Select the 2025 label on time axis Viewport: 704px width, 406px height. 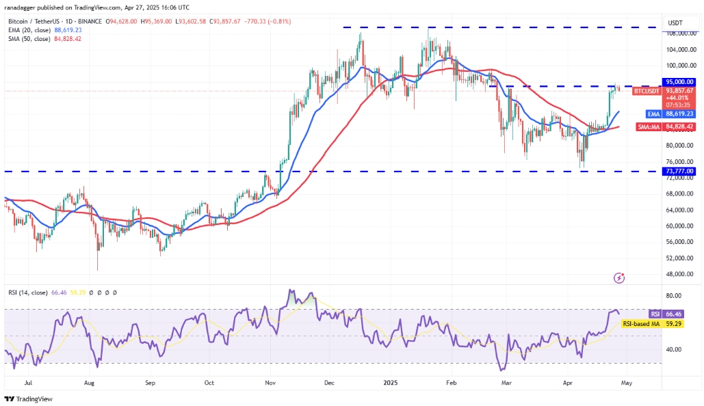pyautogui.click(x=391, y=383)
